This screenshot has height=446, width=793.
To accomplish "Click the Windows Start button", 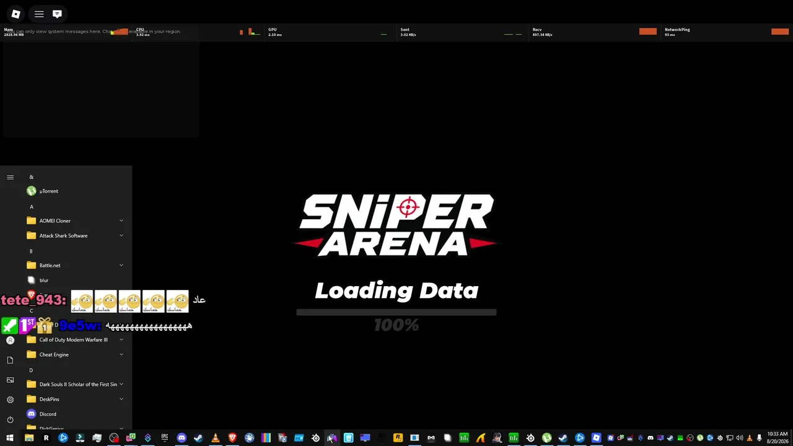I will click(x=10, y=438).
